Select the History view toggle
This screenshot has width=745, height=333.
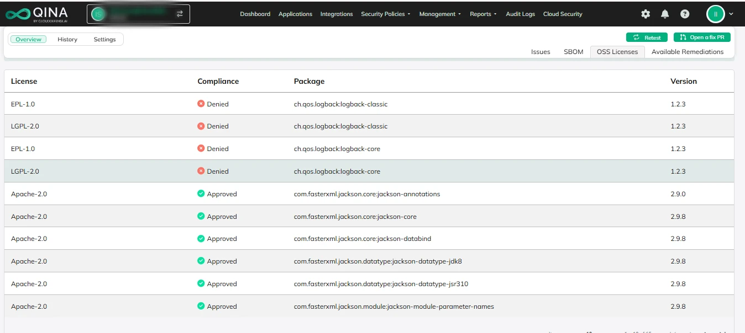pyautogui.click(x=67, y=39)
